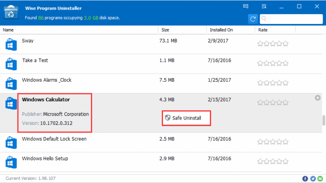Click the 1/25/2017 install date
The height and width of the screenshot is (183, 326).
click(219, 80)
